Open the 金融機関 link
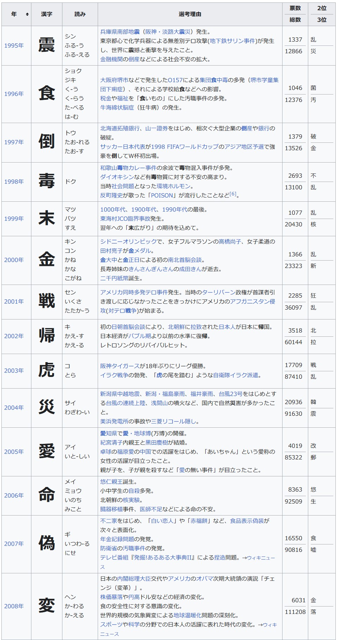Image resolution: width=340 pixels, height=640 pixels. tap(111, 59)
